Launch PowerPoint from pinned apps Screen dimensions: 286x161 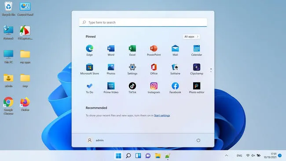(x=154, y=50)
